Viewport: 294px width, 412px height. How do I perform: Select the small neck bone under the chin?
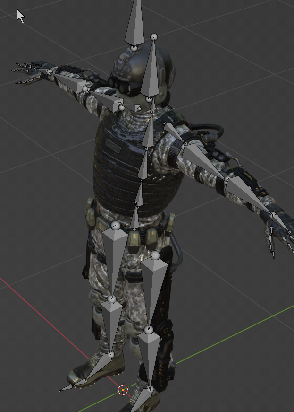pos(152,106)
